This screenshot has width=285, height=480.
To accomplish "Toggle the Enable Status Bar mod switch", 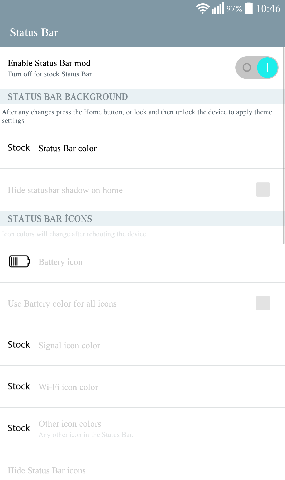I will [x=257, y=68].
